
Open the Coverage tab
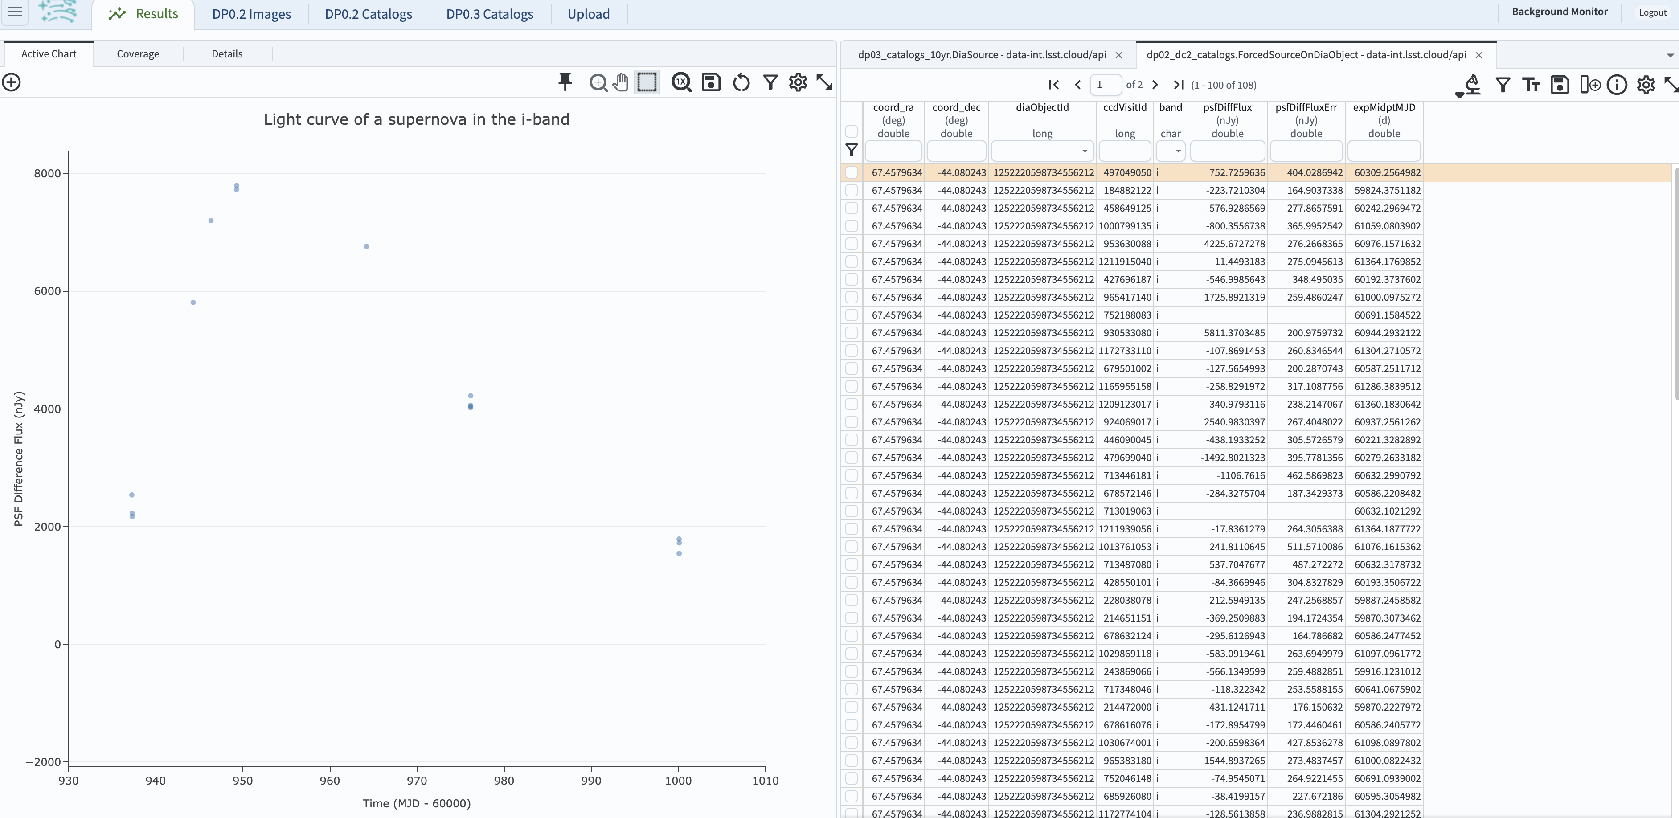138,53
